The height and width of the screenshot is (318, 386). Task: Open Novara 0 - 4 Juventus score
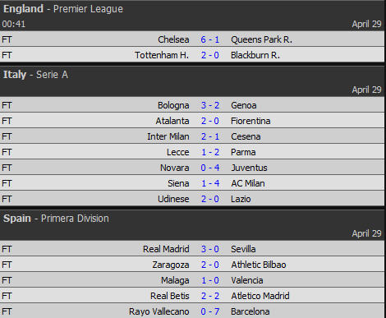(x=210, y=168)
